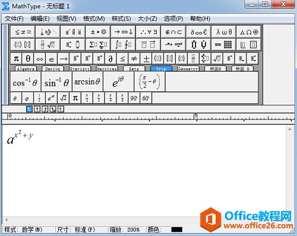Select the relational tab stop
This screenshot has height=236, width=297.
[53, 109]
